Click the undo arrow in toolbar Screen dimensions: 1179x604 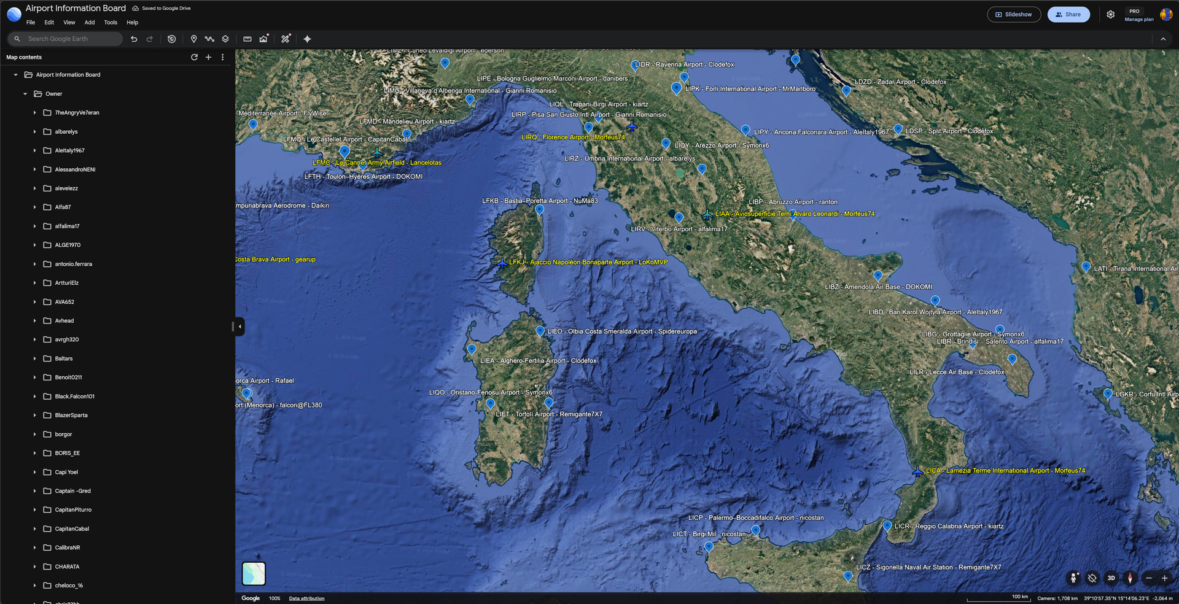134,39
